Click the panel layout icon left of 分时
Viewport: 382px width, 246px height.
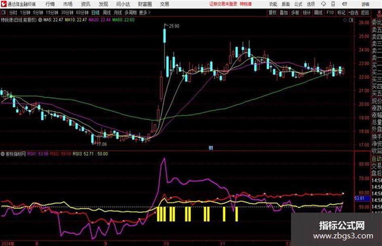(3, 13)
